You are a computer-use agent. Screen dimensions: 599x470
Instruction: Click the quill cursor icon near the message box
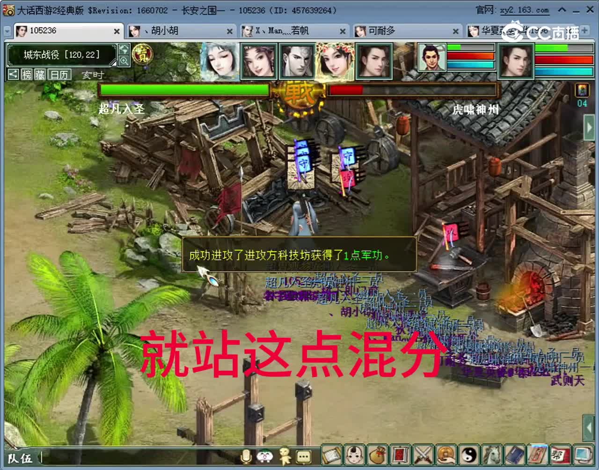[208, 276]
